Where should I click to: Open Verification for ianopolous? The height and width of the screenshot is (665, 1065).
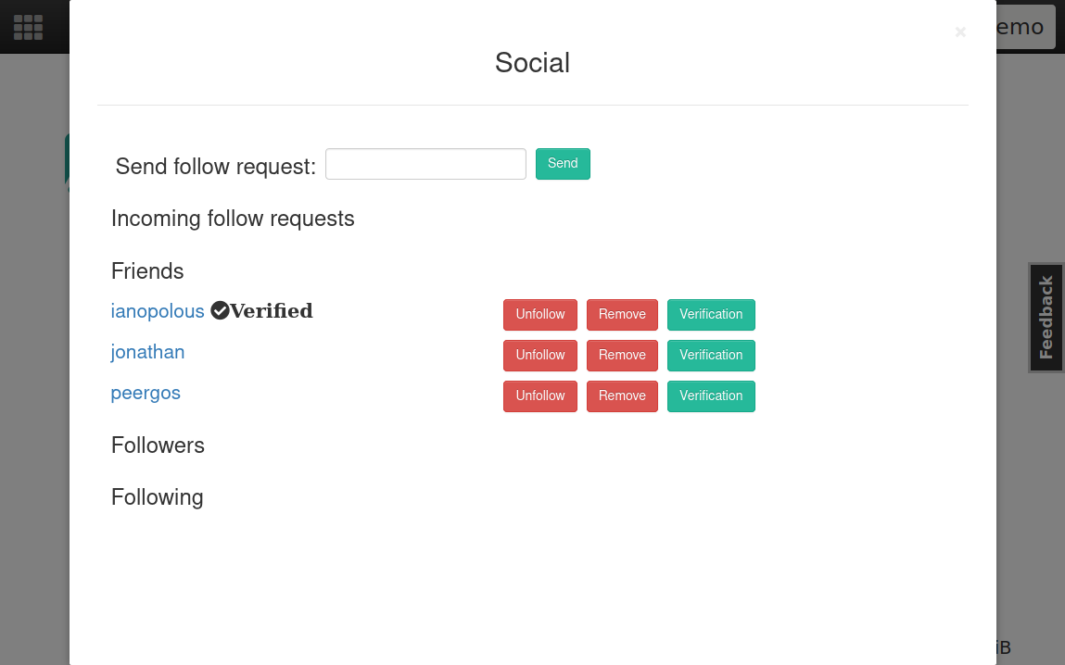[x=711, y=315]
